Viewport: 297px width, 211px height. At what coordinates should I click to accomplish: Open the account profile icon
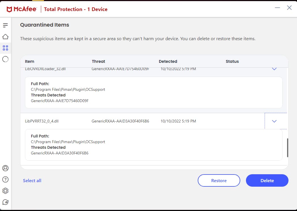pos(5,168)
